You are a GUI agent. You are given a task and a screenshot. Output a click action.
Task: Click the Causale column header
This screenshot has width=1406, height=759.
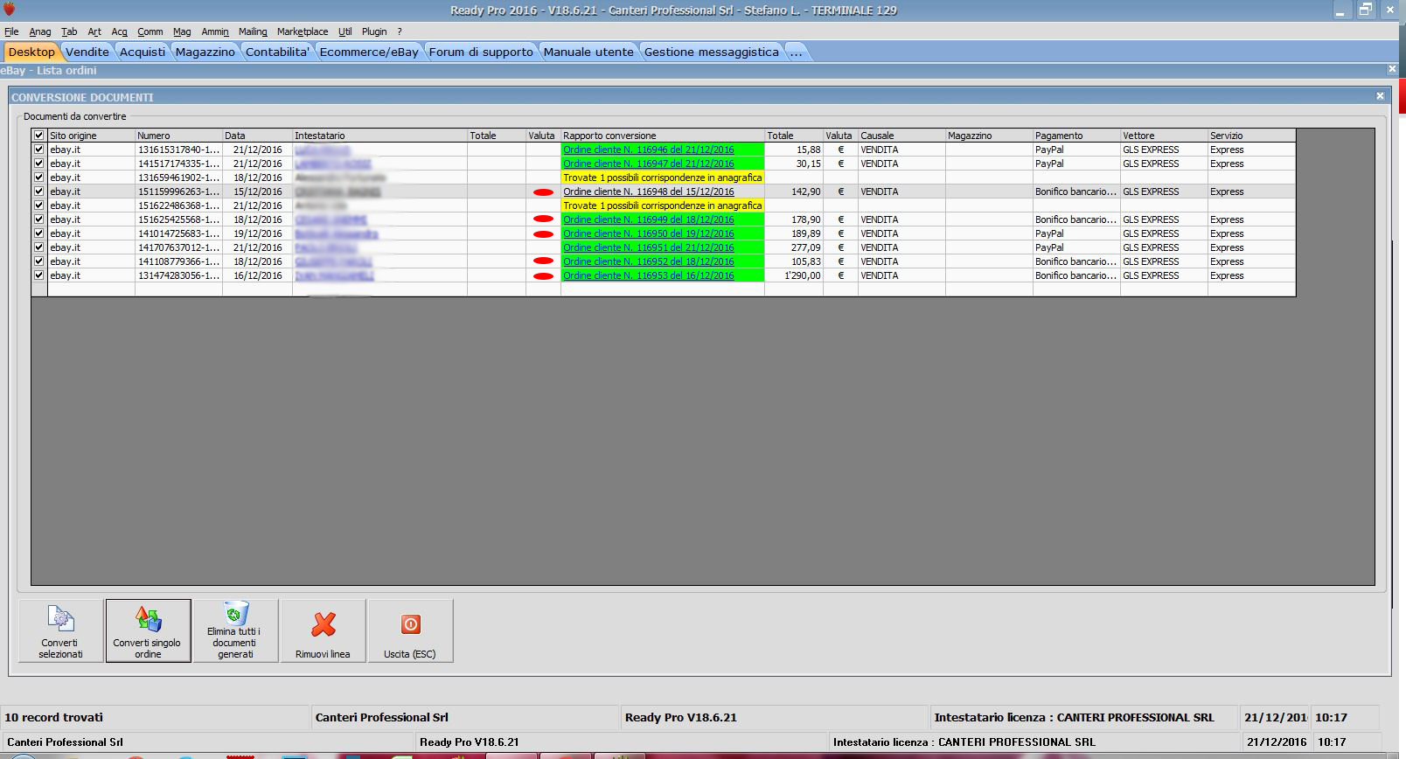(x=902, y=136)
